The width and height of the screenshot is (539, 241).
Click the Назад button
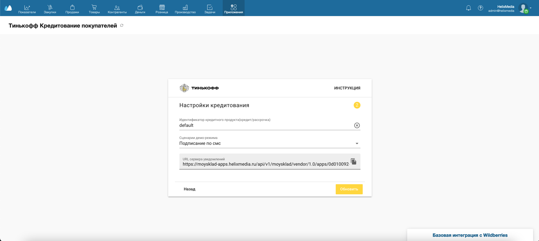190,189
